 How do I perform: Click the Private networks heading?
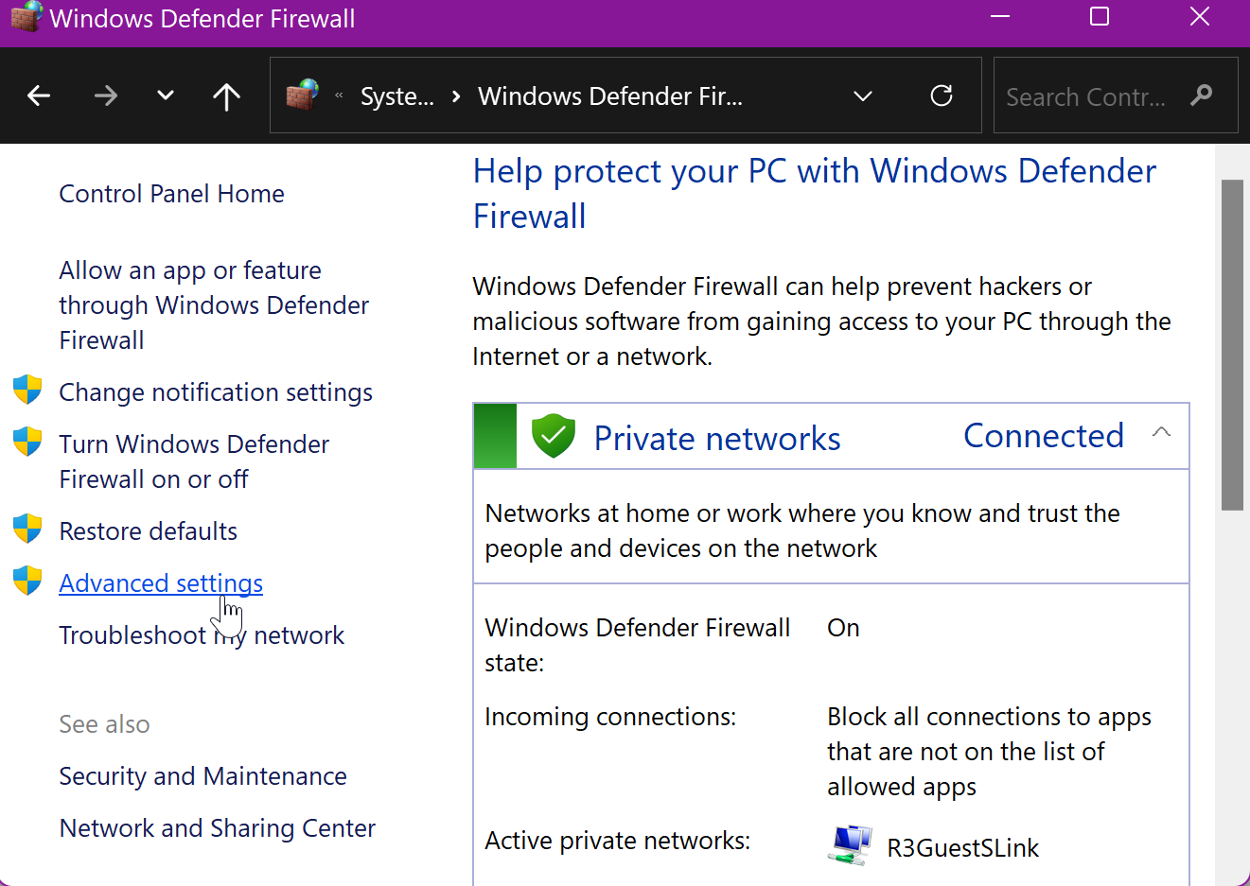point(717,439)
